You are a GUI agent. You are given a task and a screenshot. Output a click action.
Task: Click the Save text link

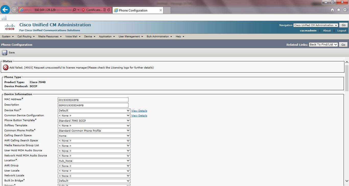(12, 53)
